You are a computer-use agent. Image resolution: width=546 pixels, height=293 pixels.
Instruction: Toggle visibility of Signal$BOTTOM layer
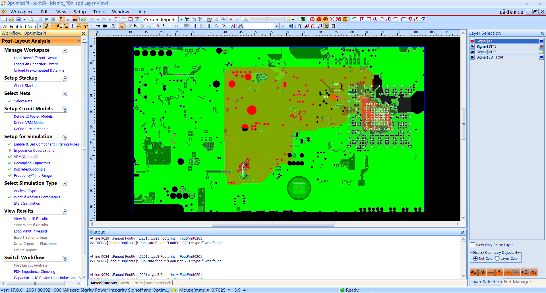(x=472, y=57)
